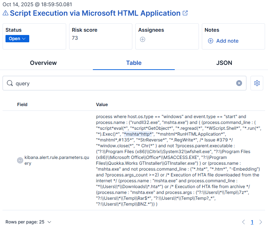This screenshot has height=230, width=268.
Task: Open the Status dropdown showing Open
Action: [17, 39]
